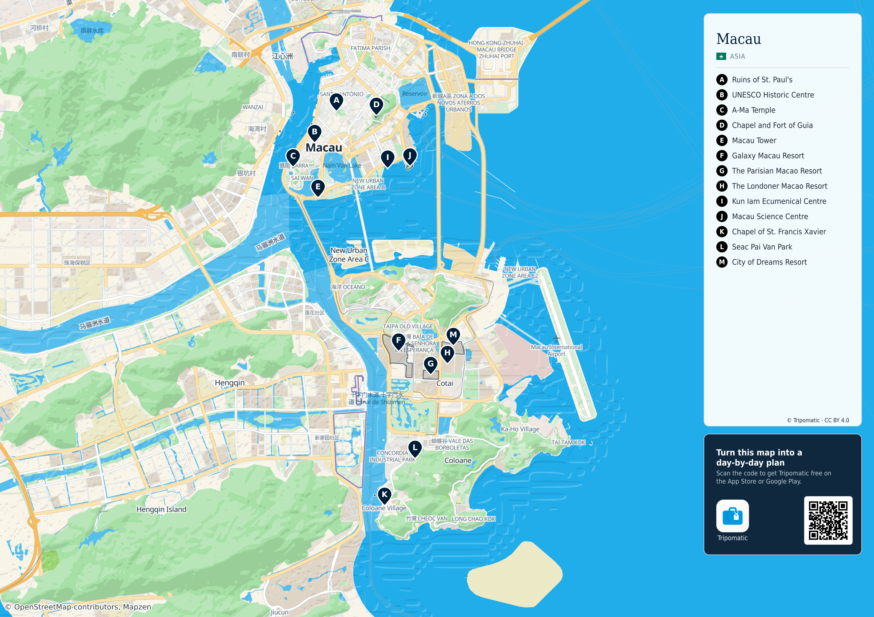Select map pin D at Guia Fort
Image resolution: width=874 pixels, height=617 pixels.
point(376,106)
